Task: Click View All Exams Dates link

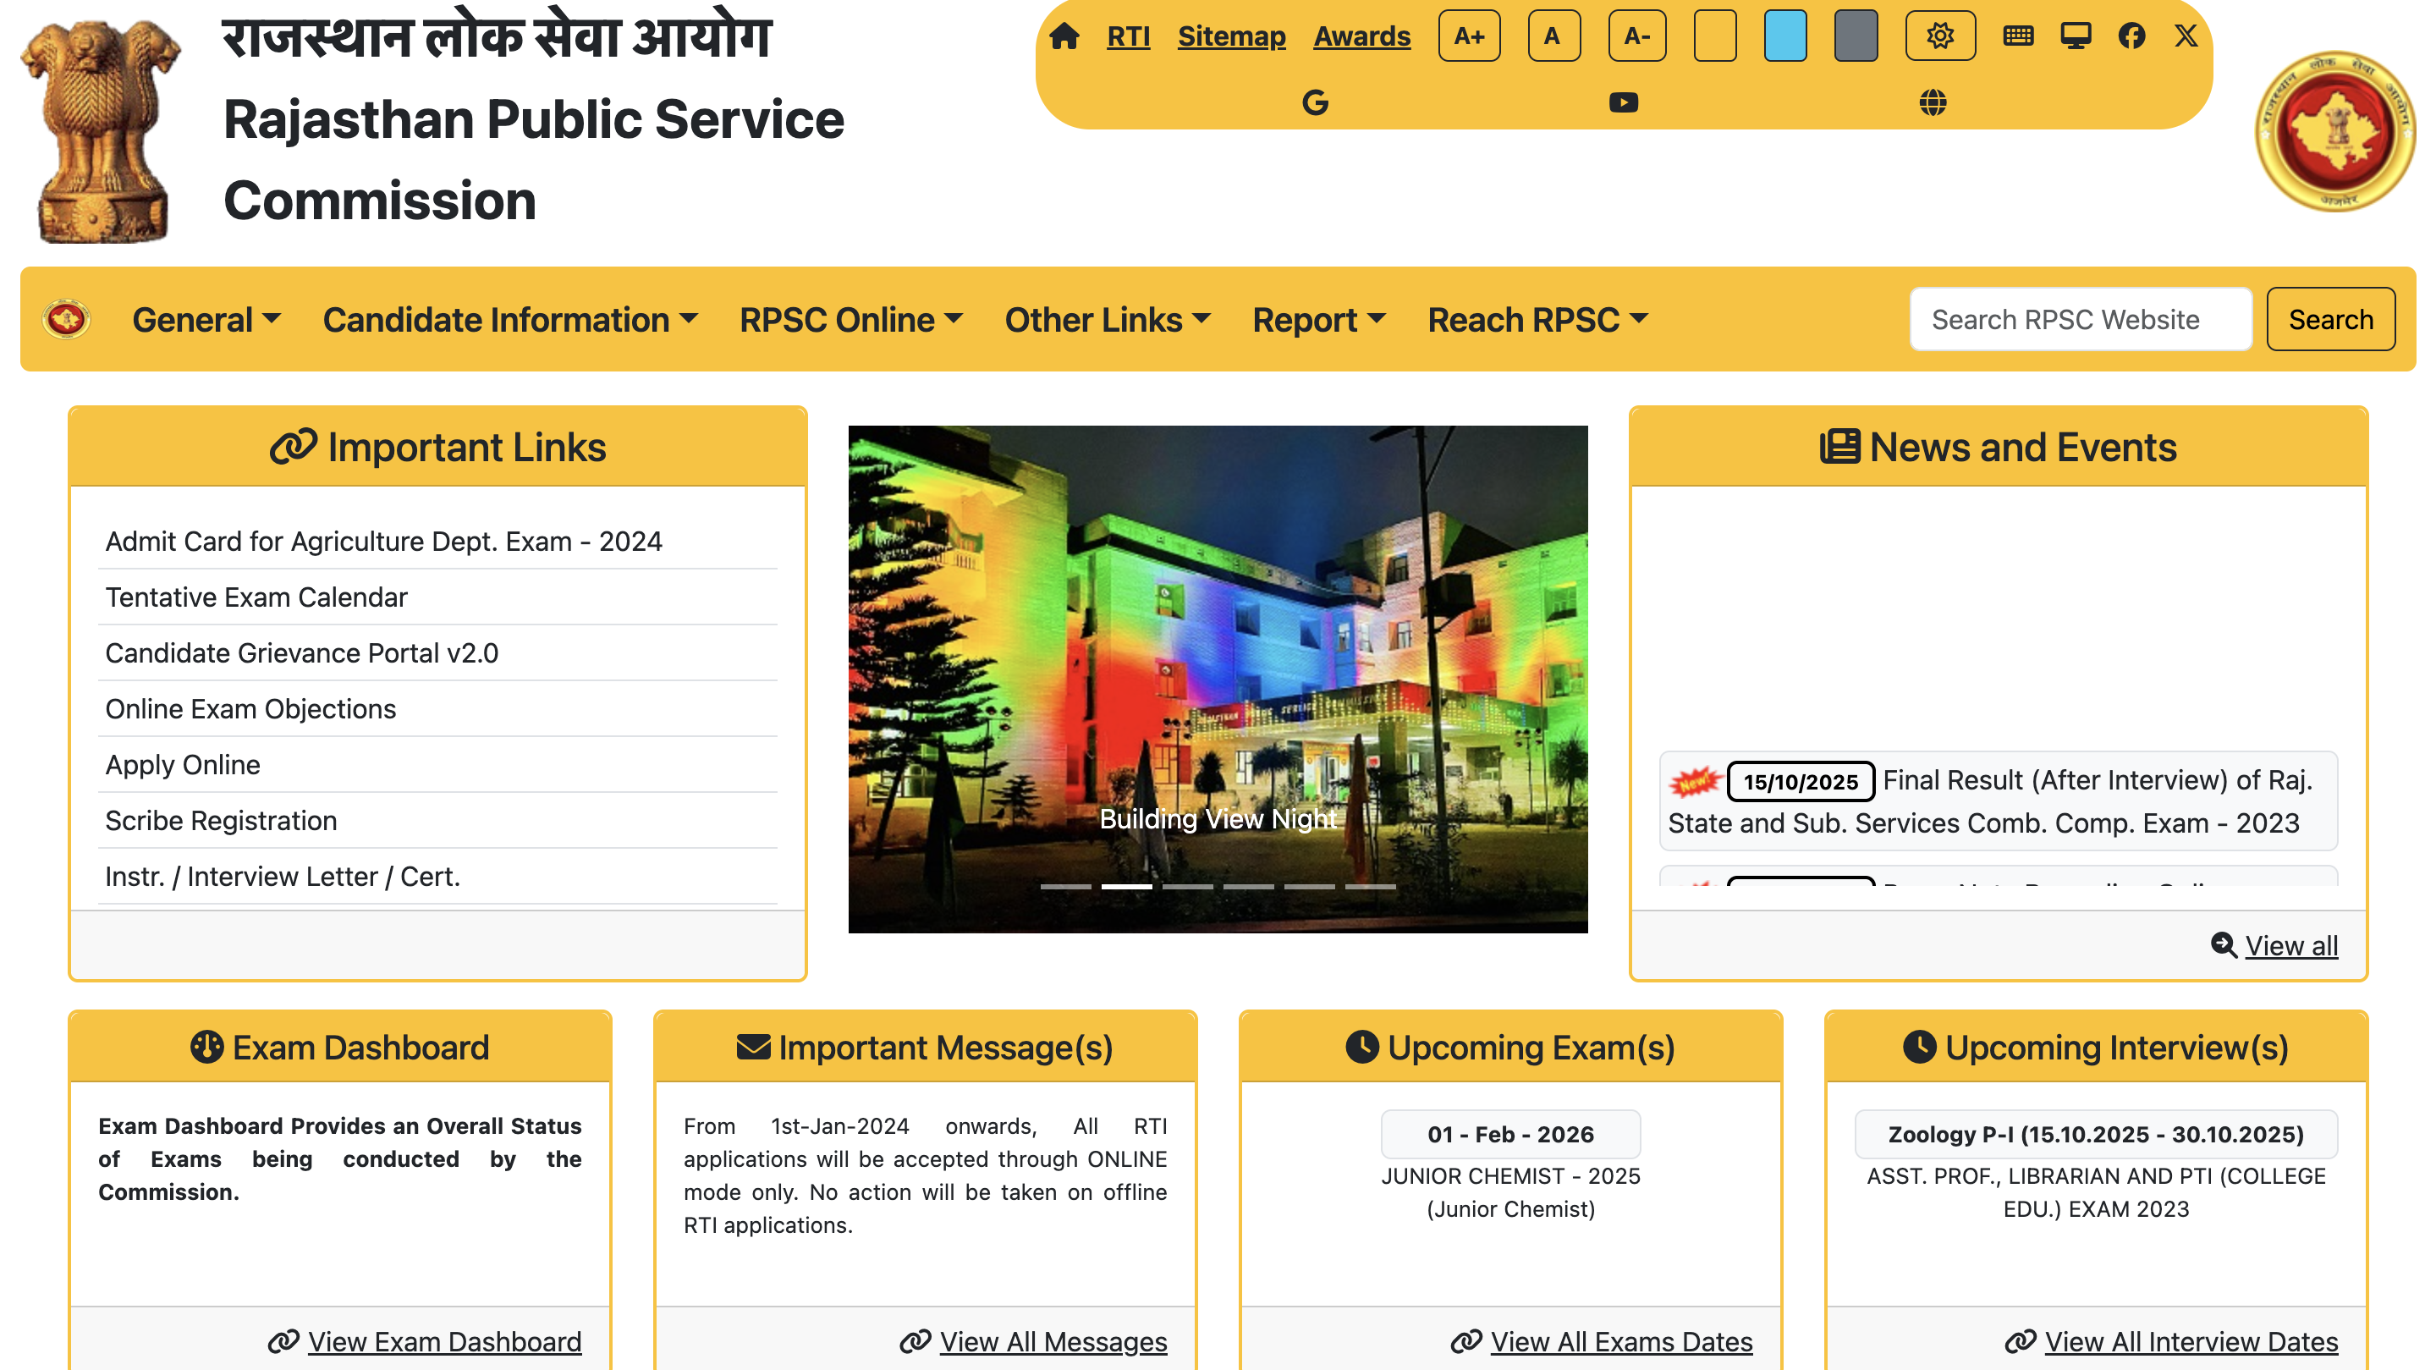Action: pyautogui.click(x=1621, y=1340)
